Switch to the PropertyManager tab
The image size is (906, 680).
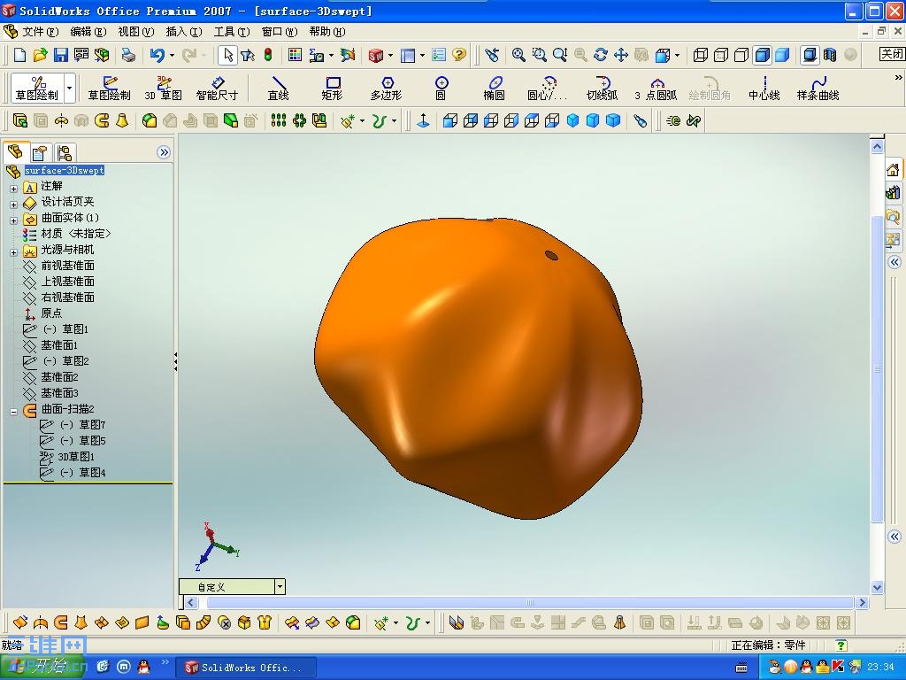click(x=40, y=152)
